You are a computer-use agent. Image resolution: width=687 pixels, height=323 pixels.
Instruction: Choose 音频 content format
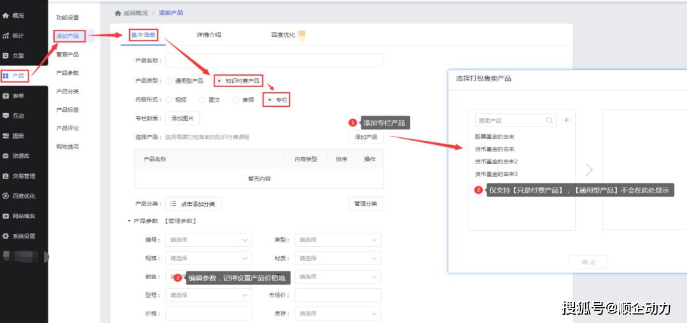tap(236, 100)
